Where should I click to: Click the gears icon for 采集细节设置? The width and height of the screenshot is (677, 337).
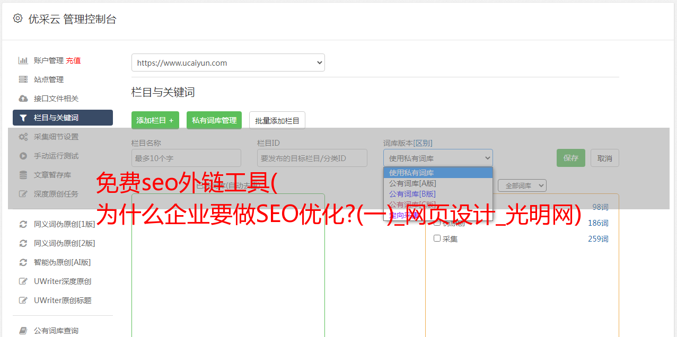[23, 137]
